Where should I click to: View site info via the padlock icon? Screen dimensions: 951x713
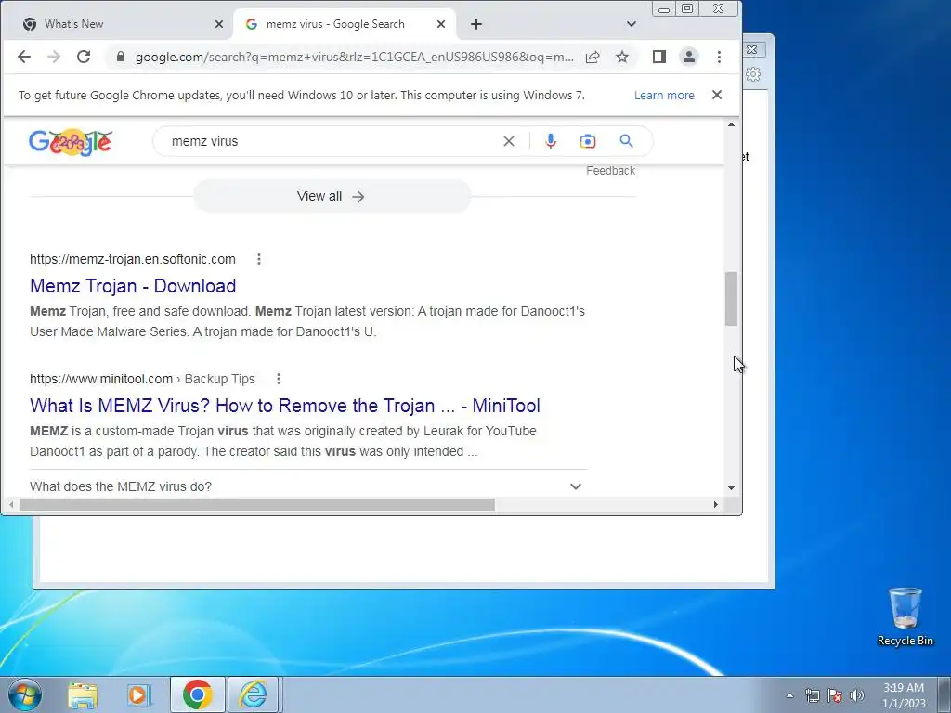121,57
